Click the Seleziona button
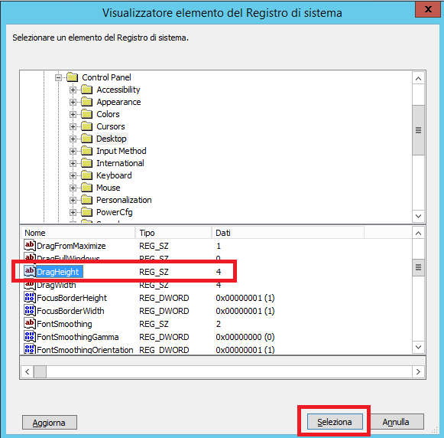 tap(335, 422)
